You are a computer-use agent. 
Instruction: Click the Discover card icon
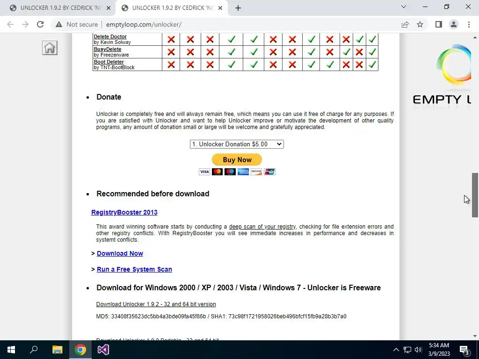click(256, 172)
